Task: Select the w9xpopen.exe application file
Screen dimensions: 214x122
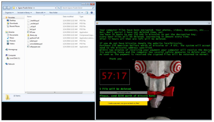Action: 35,47
